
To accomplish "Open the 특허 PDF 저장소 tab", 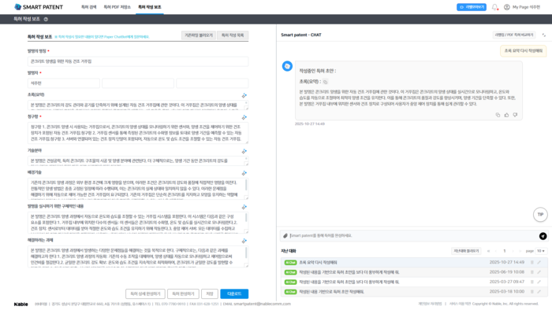I will pyautogui.click(x=117, y=7).
